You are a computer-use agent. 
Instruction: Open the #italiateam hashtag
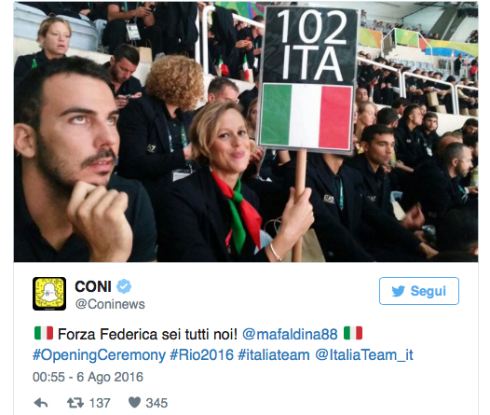(274, 355)
